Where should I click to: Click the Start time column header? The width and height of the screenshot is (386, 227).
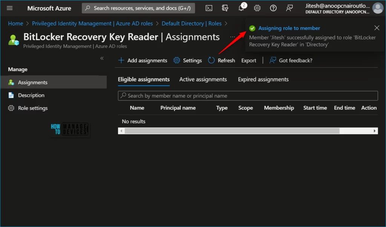coord(315,108)
